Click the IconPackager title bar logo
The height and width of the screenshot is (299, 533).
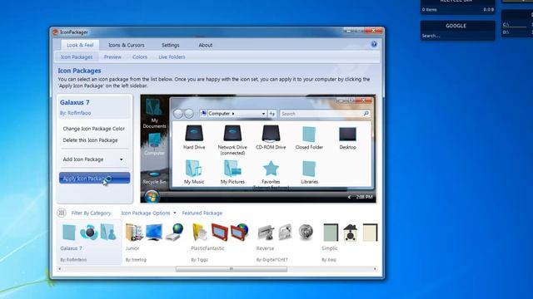click(56, 32)
